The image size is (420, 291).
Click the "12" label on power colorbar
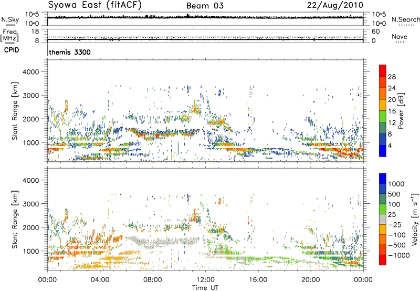pyautogui.click(x=392, y=123)
